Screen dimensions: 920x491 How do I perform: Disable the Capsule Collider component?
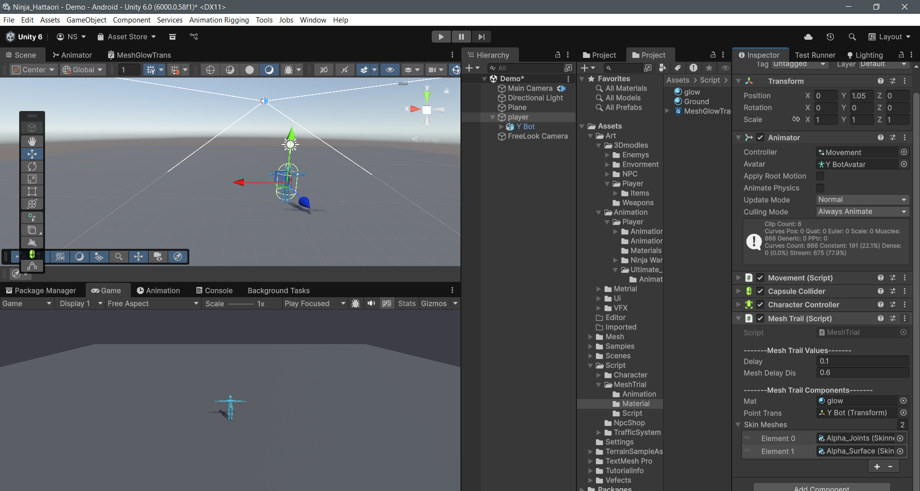click(x=761, y=291)
